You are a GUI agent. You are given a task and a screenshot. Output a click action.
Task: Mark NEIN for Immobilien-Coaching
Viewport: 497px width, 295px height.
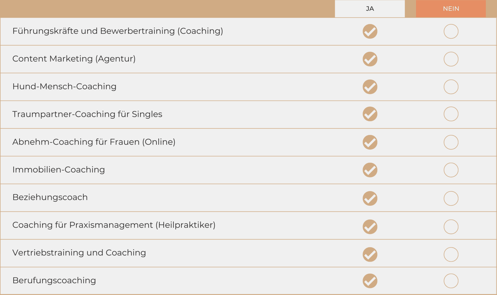click(x=451, y=170)
